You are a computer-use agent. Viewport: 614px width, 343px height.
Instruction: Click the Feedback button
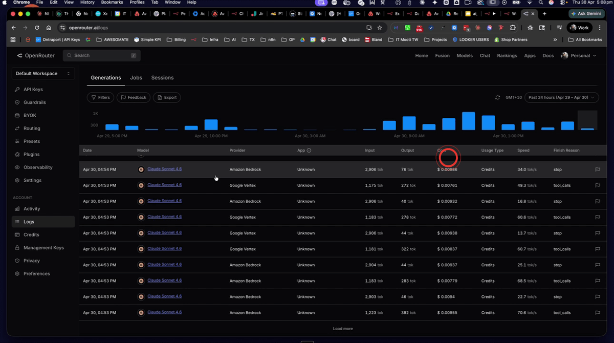pos(134,97)
